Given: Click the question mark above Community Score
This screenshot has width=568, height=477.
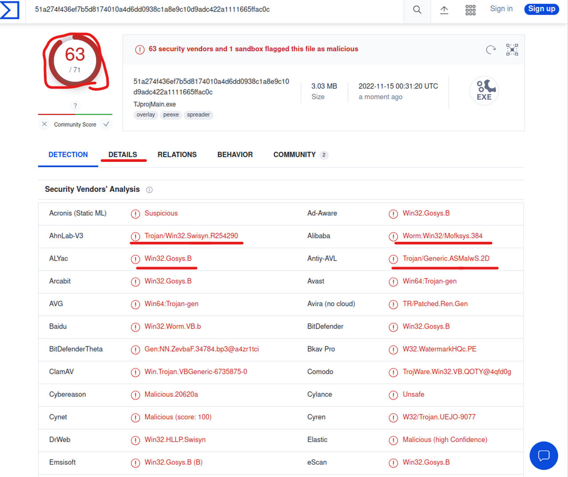Looking at the screenshot, I should [x=75, y=106].
